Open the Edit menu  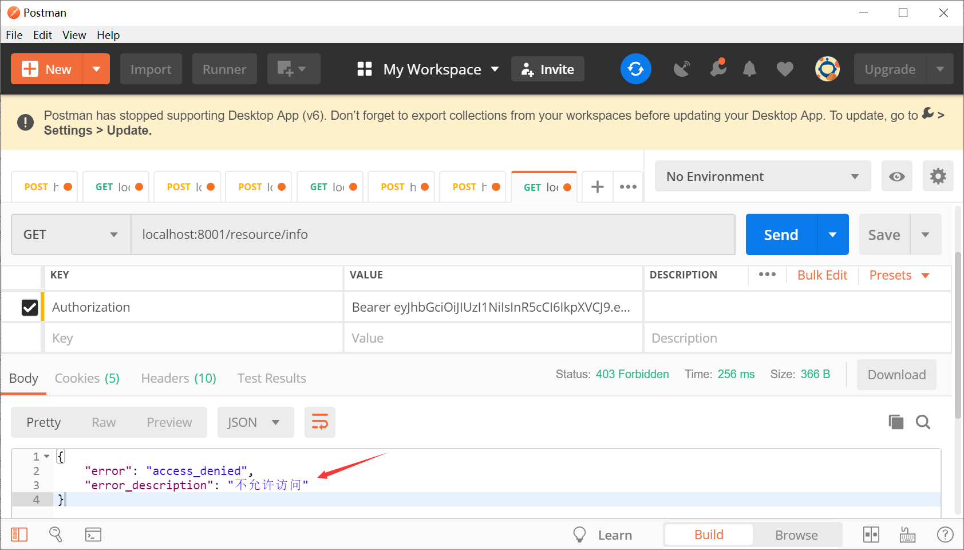click(x=42, y=35)
